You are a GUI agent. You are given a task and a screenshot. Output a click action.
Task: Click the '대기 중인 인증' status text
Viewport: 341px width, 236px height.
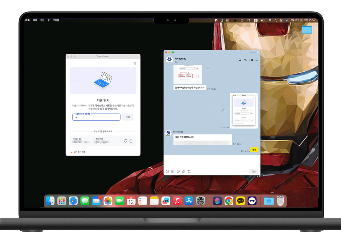click(x=79, y=152)
